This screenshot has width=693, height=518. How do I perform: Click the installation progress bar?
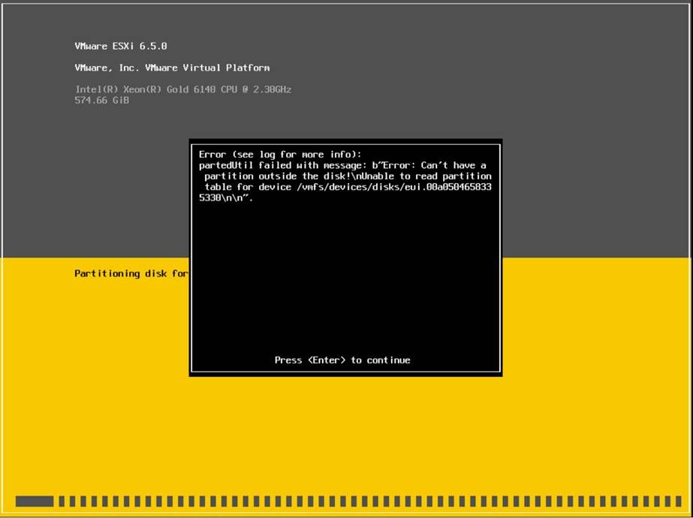point(348,501)
